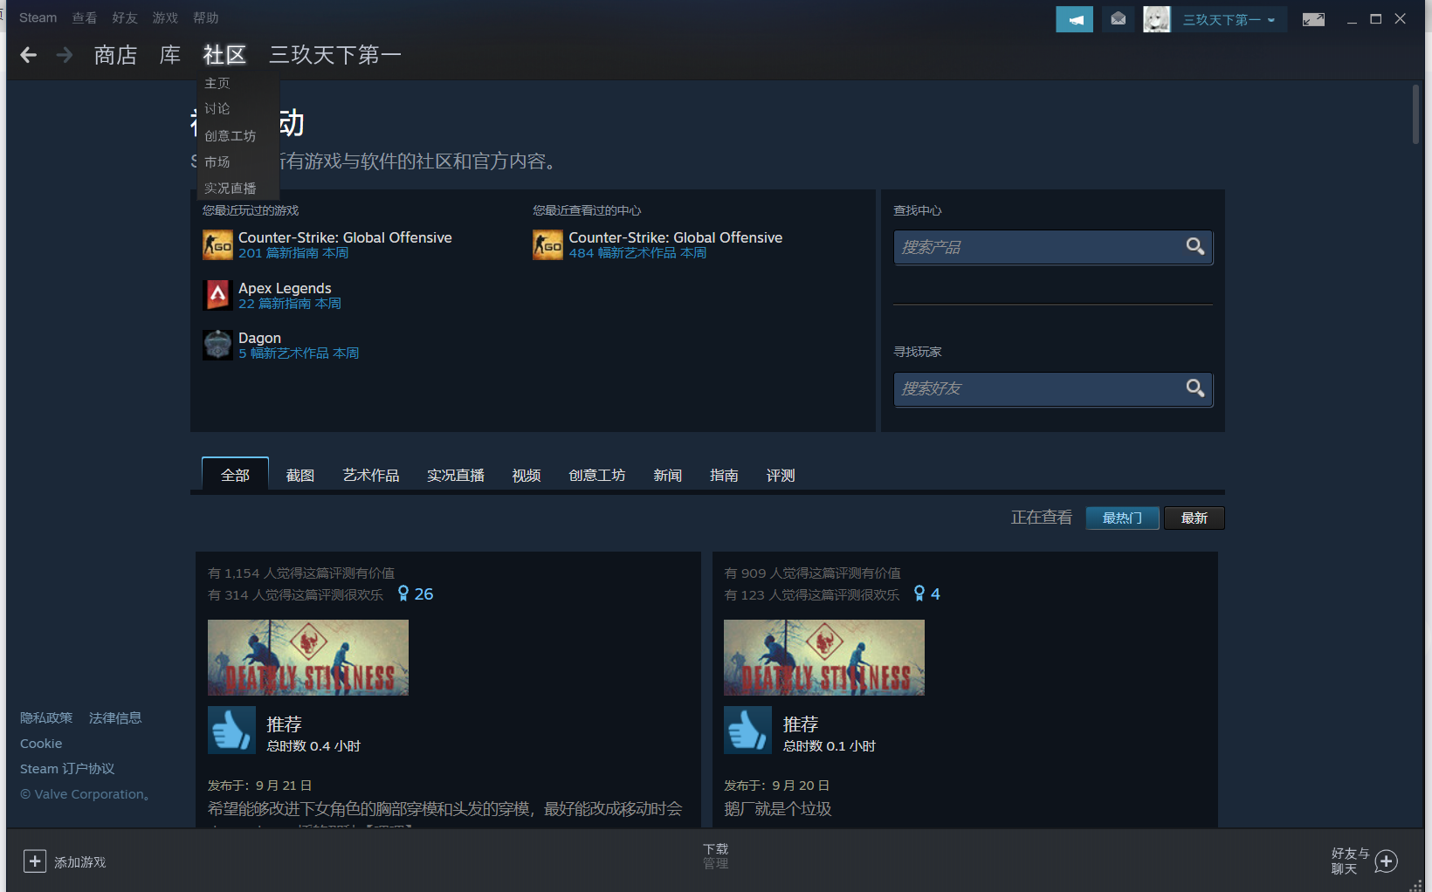Switch to the 截图 tab

click(300, 475)
